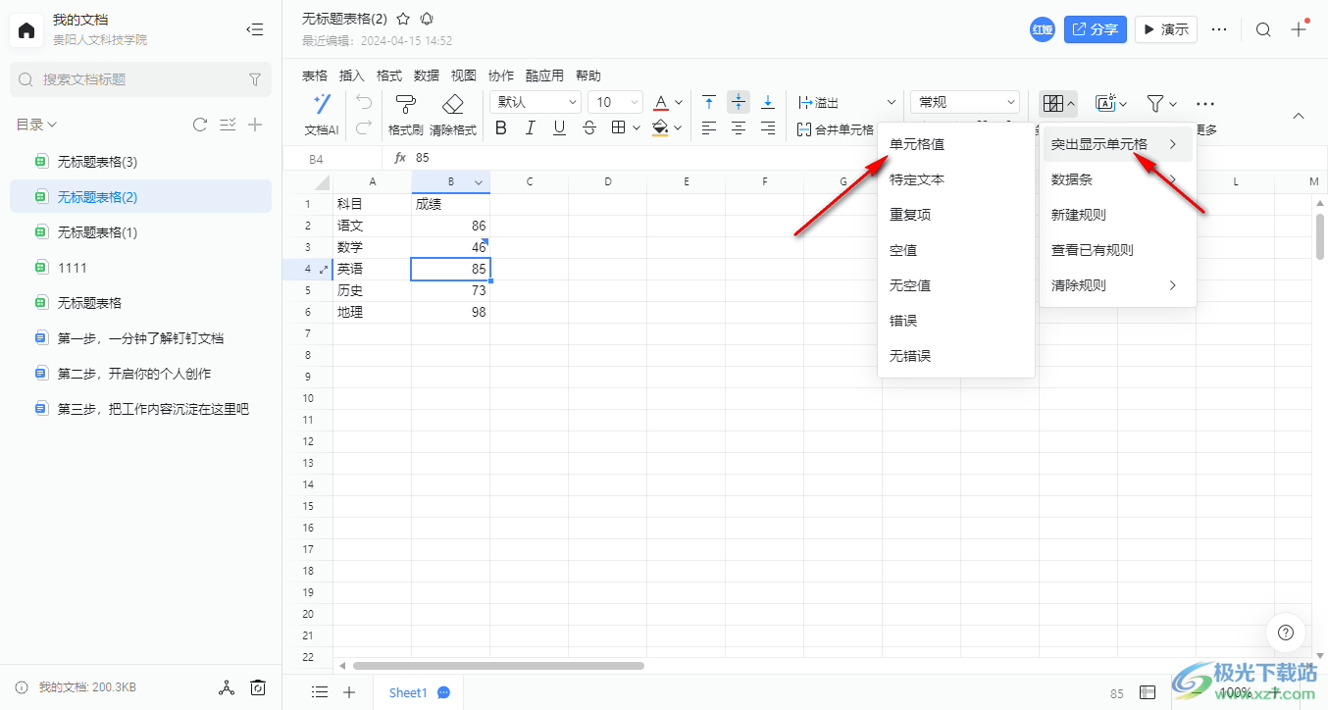Click the cell reference box B4
The width and height of the screenshot is (1328, 710).
click(332, 158)
